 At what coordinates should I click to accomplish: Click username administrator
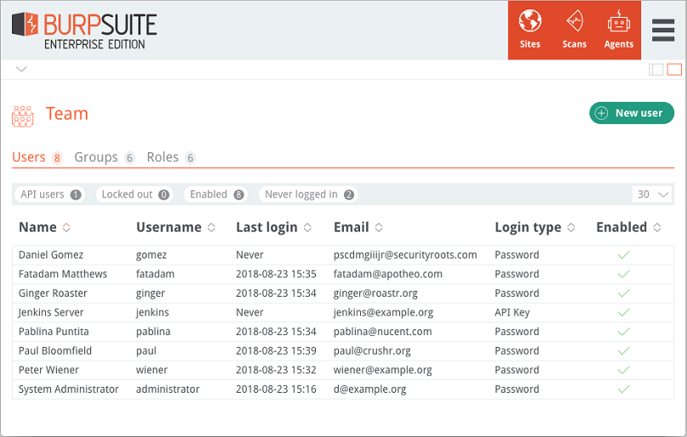point(168,389)
